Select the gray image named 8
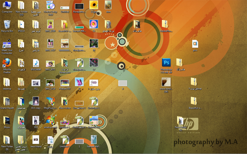247x154 pixels. 123,83
